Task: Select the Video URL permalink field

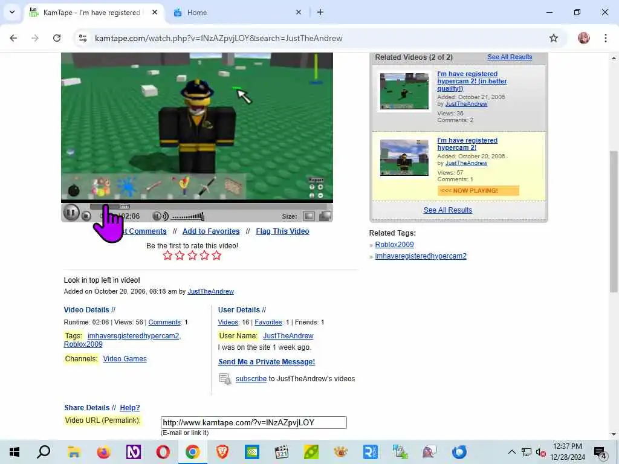Action: 253,422
